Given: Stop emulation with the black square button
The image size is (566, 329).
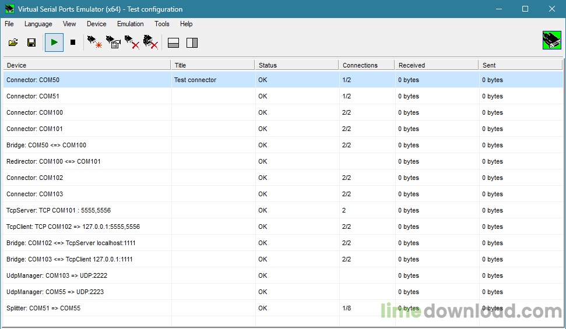Looking at the screenshot, I should (x=73, y=43).
